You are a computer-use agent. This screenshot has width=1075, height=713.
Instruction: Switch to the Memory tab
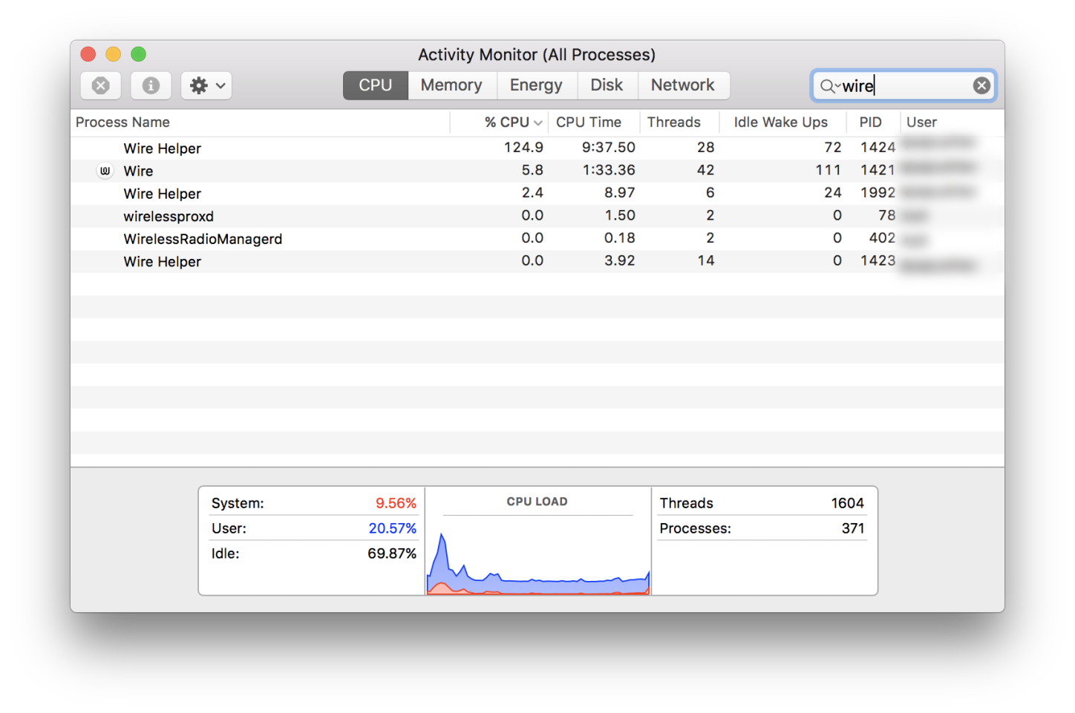pos(451,85)
